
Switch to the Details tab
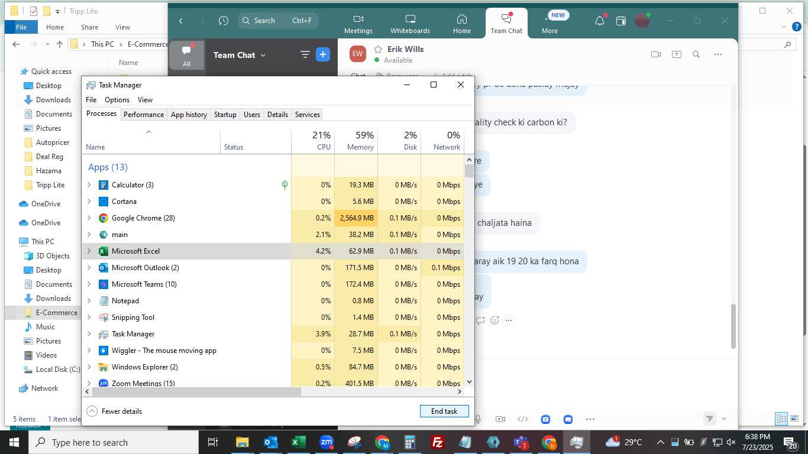(277, 115)
